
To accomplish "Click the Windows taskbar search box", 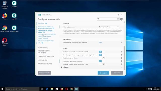I will pos(22,89).
